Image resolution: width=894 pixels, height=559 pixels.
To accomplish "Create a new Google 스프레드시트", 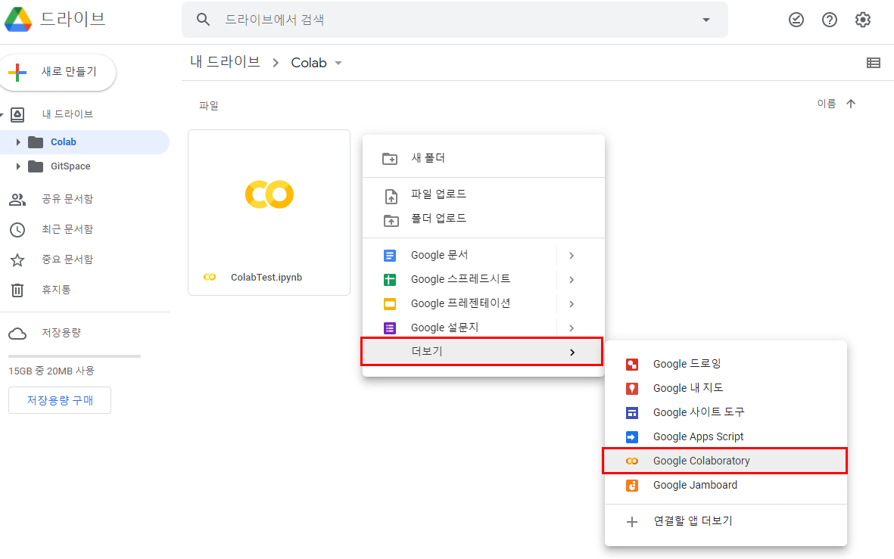I will pyautogui.click(x=459, y=279).
